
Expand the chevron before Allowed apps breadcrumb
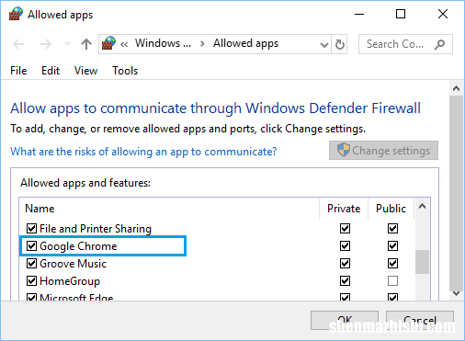click(x=202, y=44)
